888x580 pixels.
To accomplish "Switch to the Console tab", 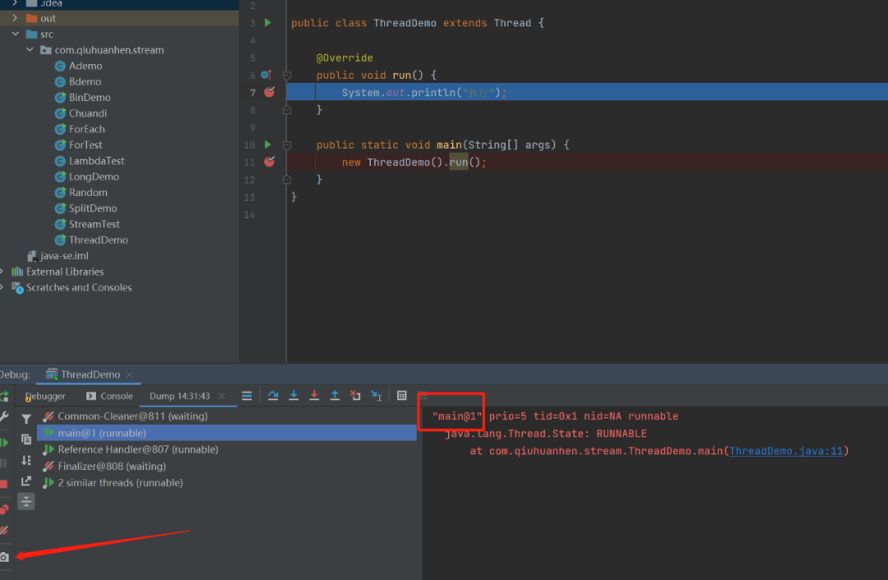I will (109, 396).
